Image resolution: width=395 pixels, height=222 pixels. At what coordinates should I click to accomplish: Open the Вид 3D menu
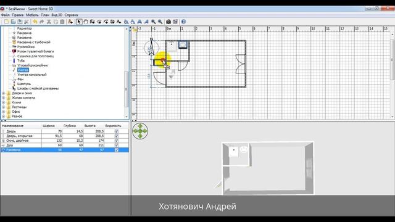pos(57,15)
